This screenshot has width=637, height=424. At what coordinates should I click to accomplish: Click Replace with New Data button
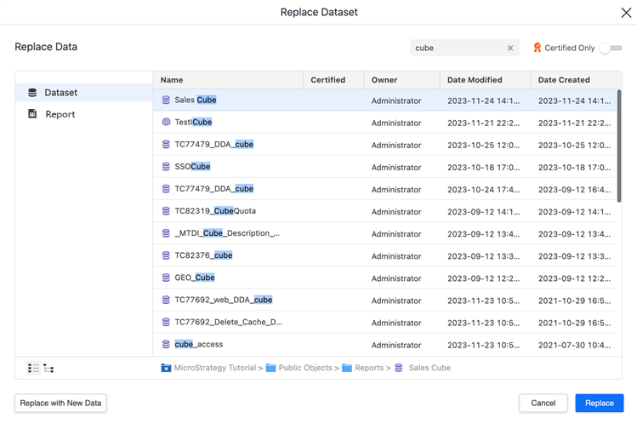(x=60, y=403)
